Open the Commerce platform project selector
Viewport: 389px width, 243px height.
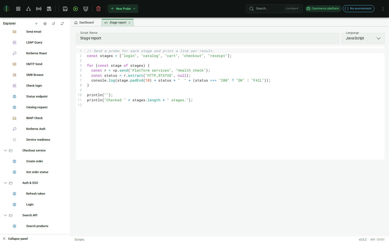[x=323, y=9]
